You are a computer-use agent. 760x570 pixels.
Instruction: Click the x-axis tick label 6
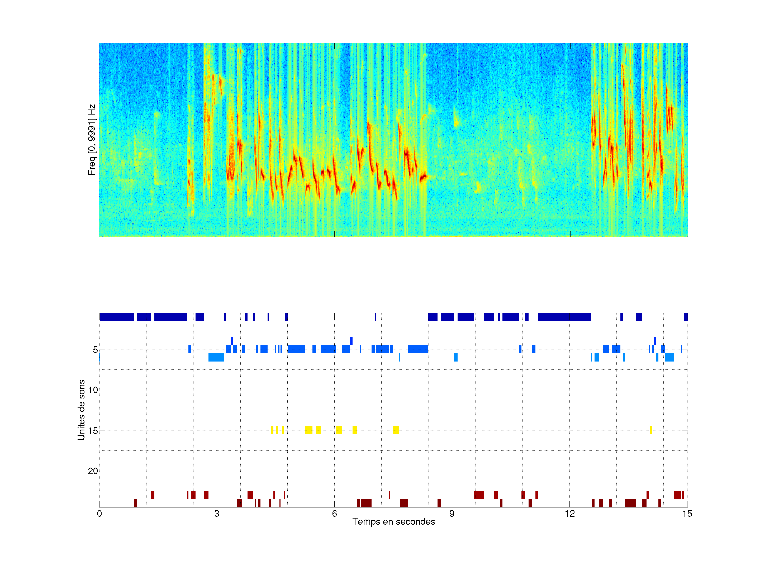(334, 514)
